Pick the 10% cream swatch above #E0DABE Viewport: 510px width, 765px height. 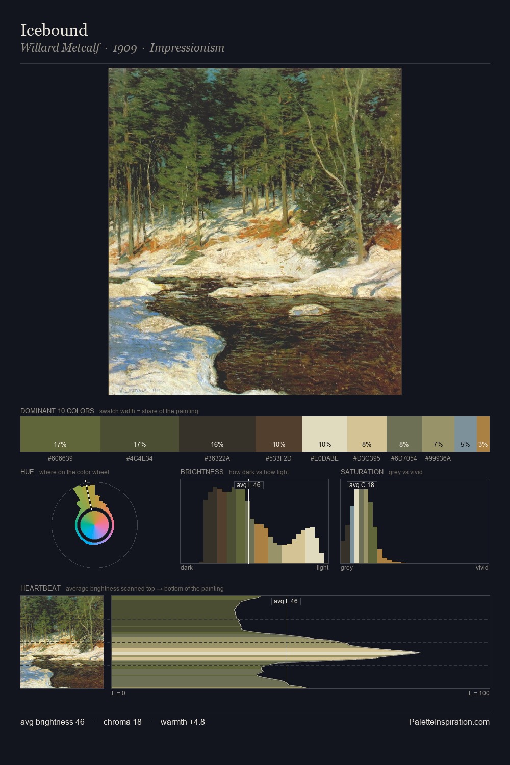tap(325, 434)
